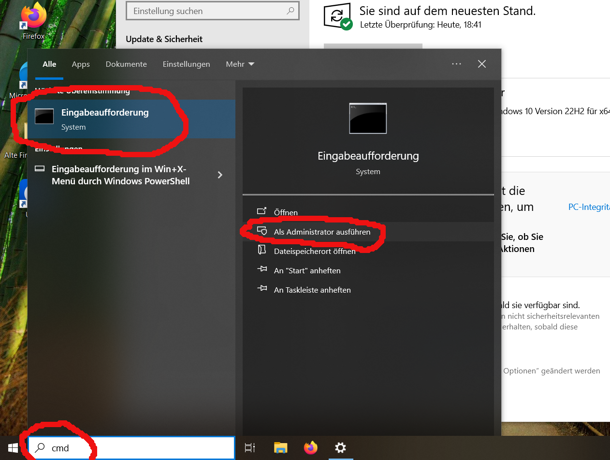Launch Firefox from the taskbar

point(311,448)
